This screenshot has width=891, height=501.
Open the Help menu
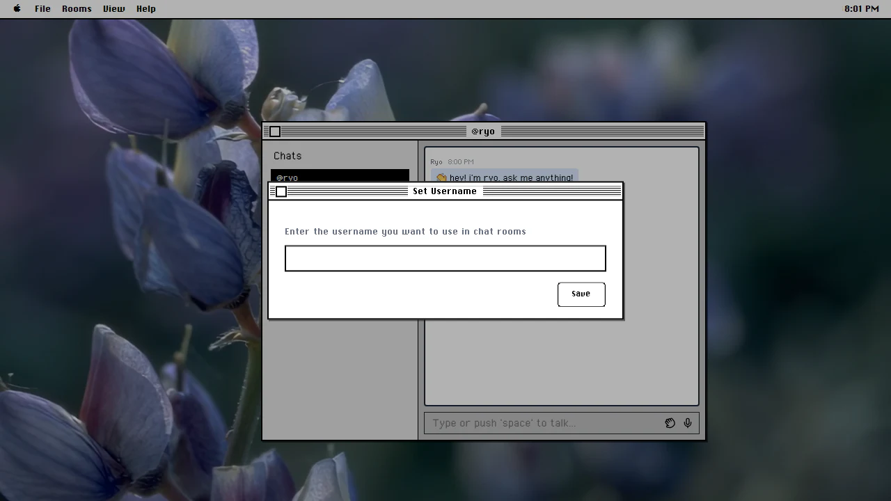click(145, 8)
